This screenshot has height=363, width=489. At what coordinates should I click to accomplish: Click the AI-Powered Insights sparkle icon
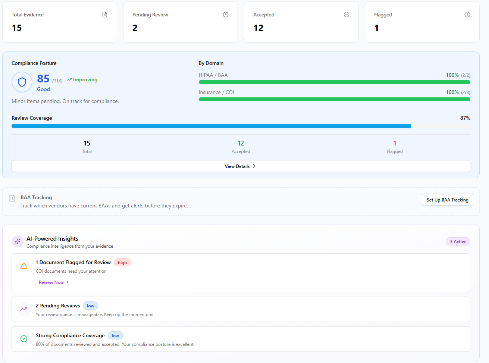18,241
